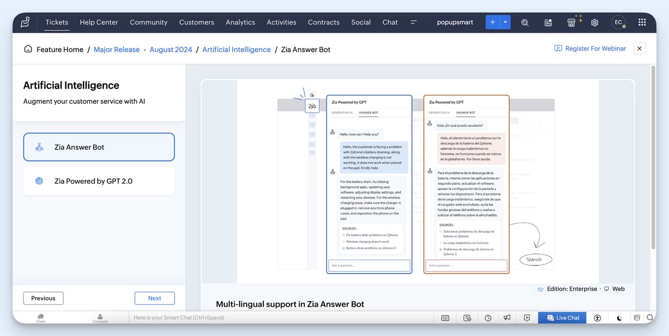Click the Feature Home house icon

pos(28,49)
